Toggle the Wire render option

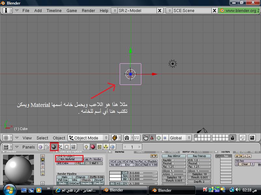click(x=74, y=180)
